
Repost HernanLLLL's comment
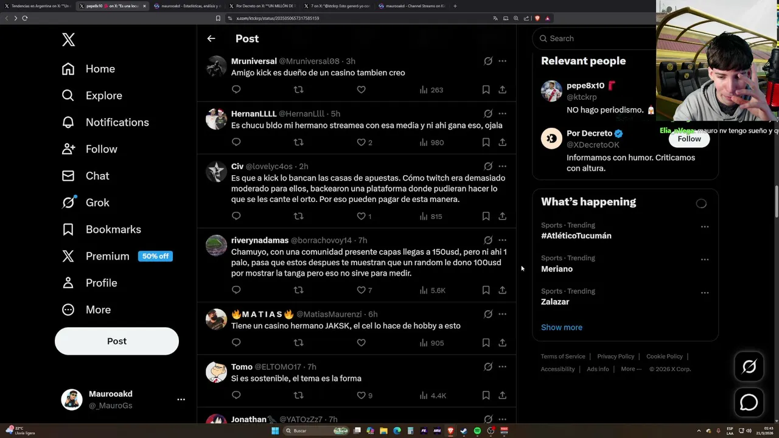[x=298, y=142]
